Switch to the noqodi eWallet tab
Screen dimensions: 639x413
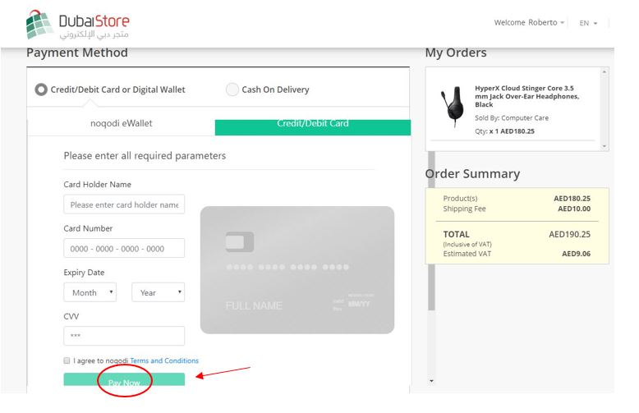pyautogui.click(x=121, y=123)
